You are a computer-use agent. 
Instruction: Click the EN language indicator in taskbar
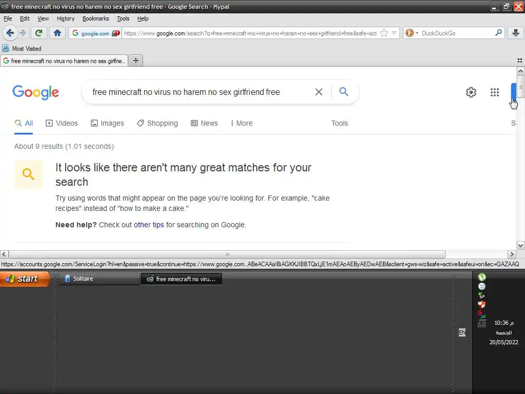[462, 332]
